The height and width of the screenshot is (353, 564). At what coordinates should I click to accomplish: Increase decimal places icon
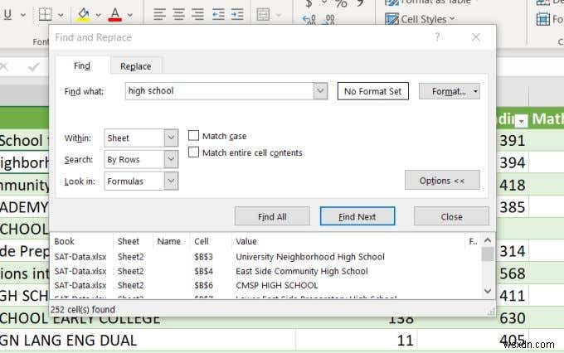pyautogui.click(x=309, y=19)
